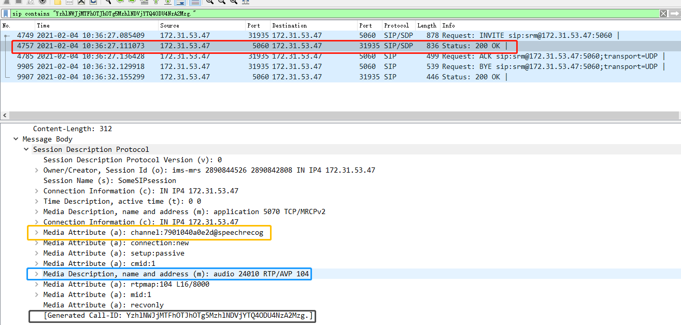
Task: Sort by the Source column header
Action: click(x=202, y=25)
